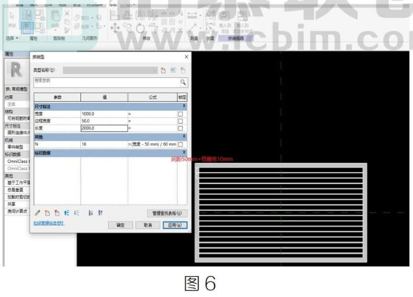Click the 宽度 value cell 1000.0
The image size is (413, 297).
point(104,114)
